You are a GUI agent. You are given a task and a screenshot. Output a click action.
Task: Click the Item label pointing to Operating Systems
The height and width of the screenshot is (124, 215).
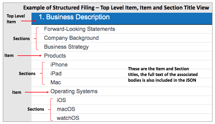17,92
